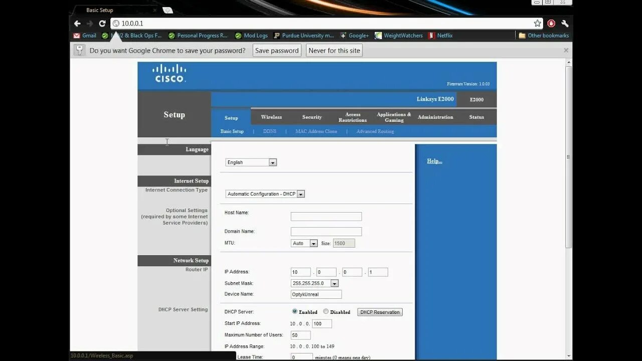
Task: Open the WeightWatchers bookmark
Action: click(x=399, y=36)
